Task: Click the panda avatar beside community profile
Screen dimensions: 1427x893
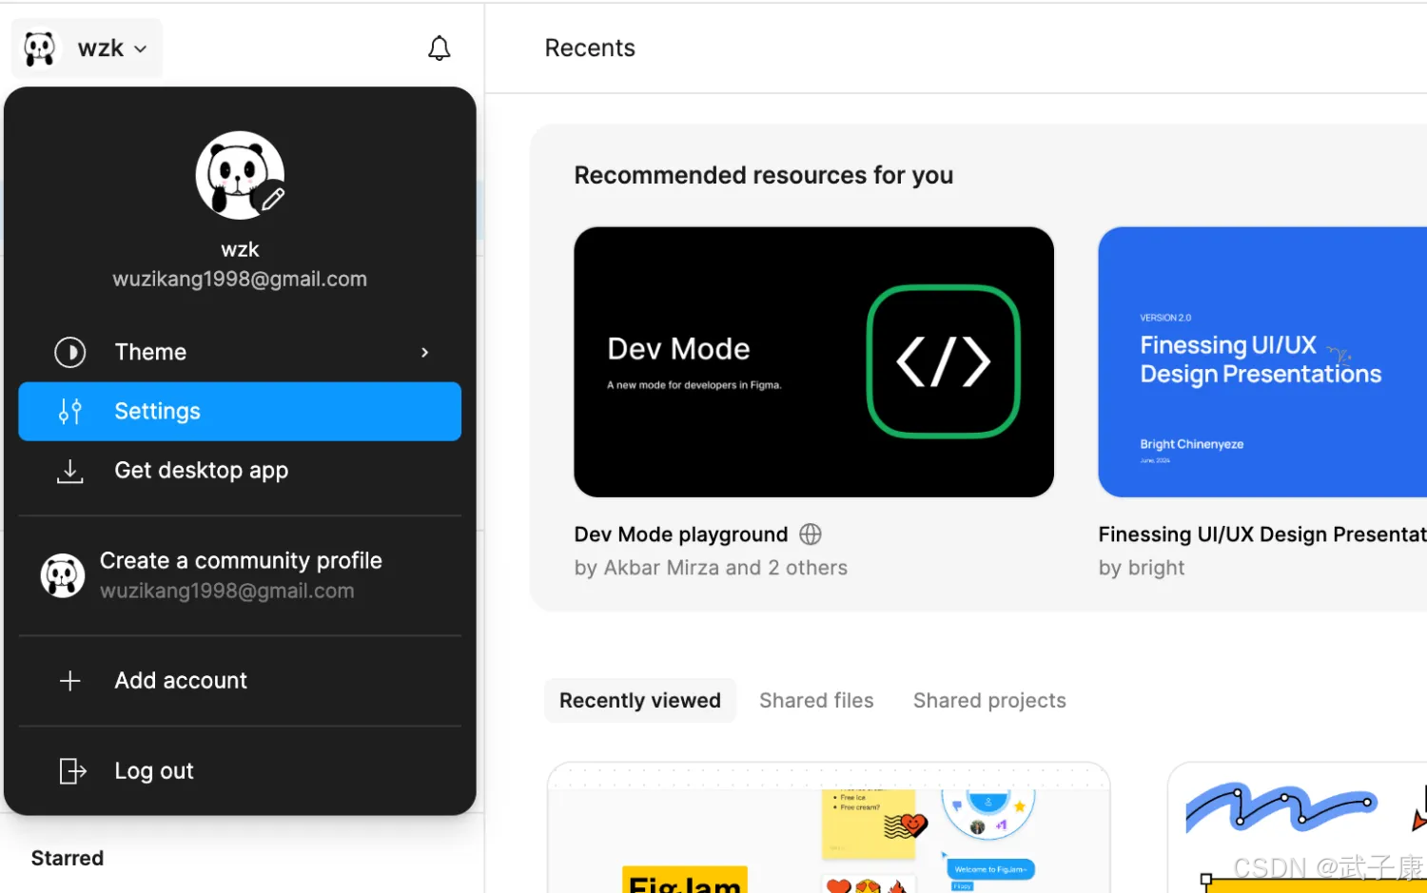Action: point(63,575)
